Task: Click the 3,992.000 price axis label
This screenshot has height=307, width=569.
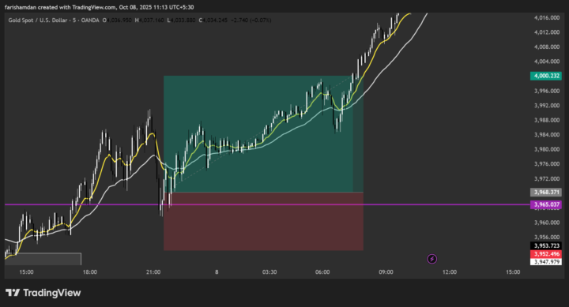Action: tap(547, 106)
